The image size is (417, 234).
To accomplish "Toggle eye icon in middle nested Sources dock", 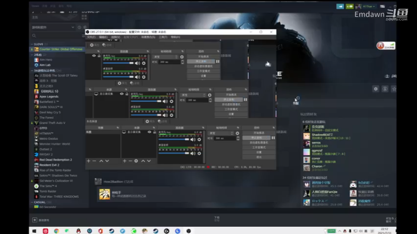I will 122,94.
